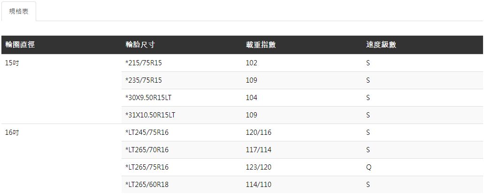The image size is (484, 194).
Task: Click the 輪圈直徑 column header
Action: tap(20, 45)
